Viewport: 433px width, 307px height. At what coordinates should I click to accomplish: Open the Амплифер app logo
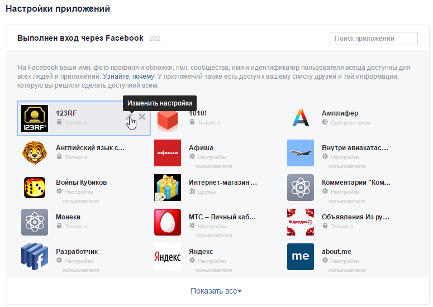click(301, 118)
